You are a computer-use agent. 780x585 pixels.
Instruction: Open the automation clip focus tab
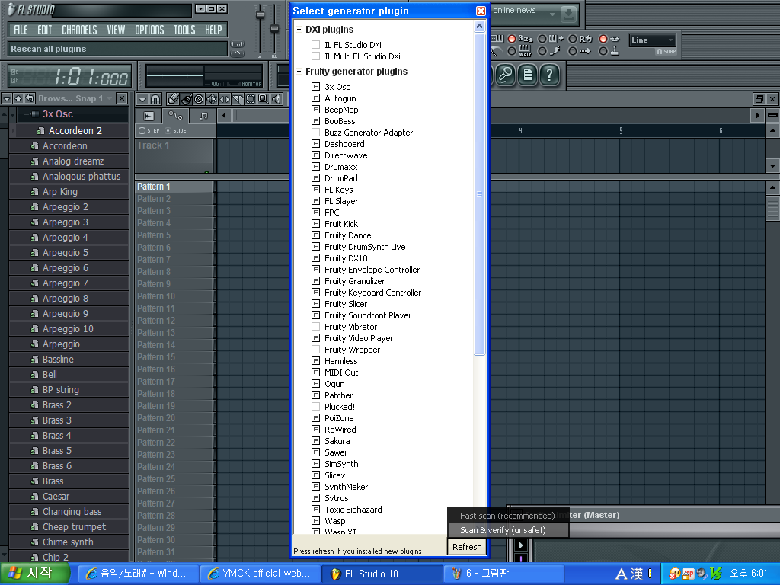tap(176, 116)
